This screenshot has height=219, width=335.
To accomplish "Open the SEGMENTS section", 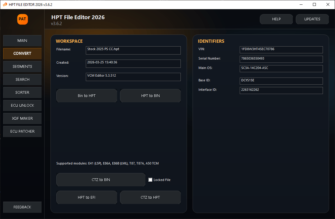I will 22,67.
